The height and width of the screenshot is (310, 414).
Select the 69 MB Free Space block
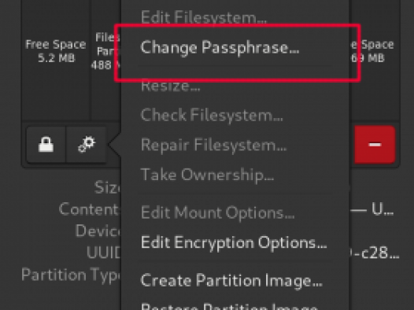click(x=373, y=60)
